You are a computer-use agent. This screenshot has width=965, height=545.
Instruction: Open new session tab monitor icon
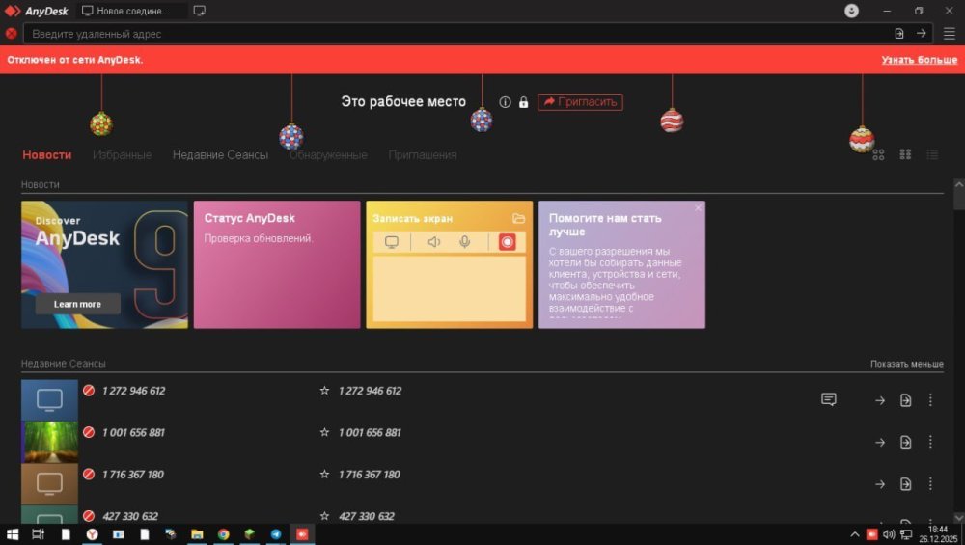(200, 11)
